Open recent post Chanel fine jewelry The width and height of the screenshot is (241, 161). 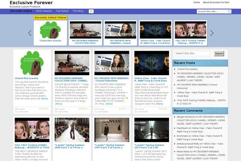(x=188, y=69)
